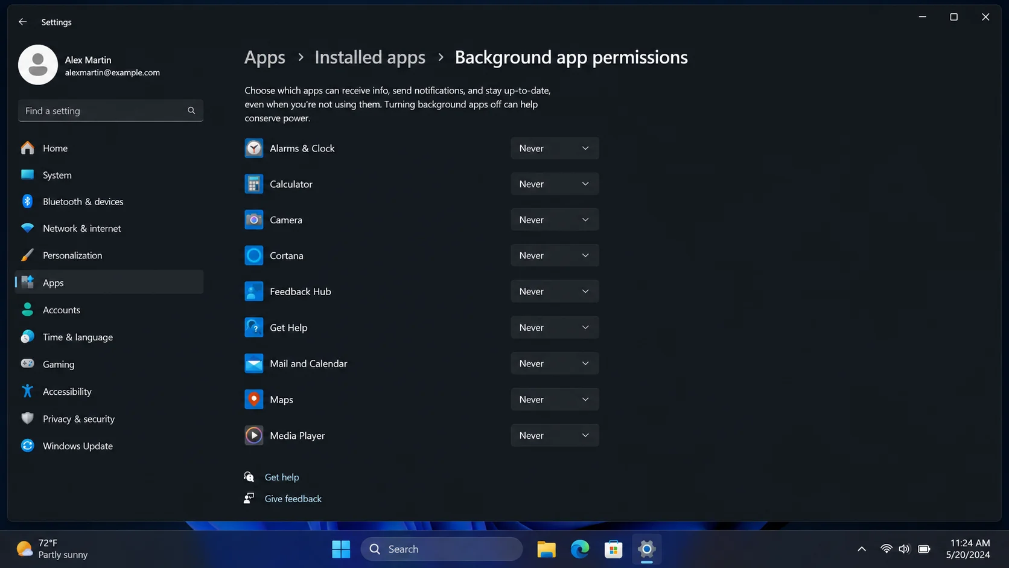Open the Cortana background permission dropdown

555,255
